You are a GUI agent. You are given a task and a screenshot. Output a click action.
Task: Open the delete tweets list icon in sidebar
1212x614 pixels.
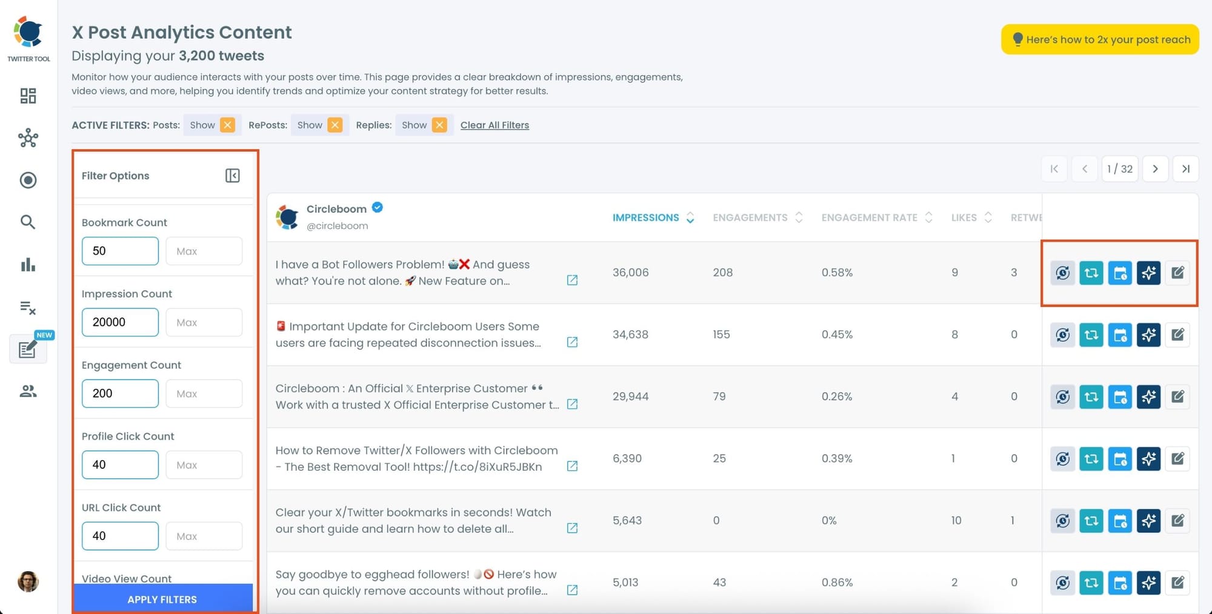point(28,308)
